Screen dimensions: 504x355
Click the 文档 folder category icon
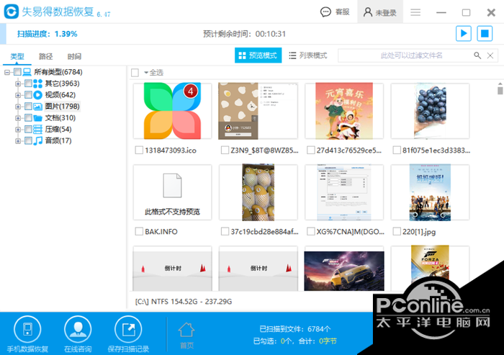click(x=38, y=118)
